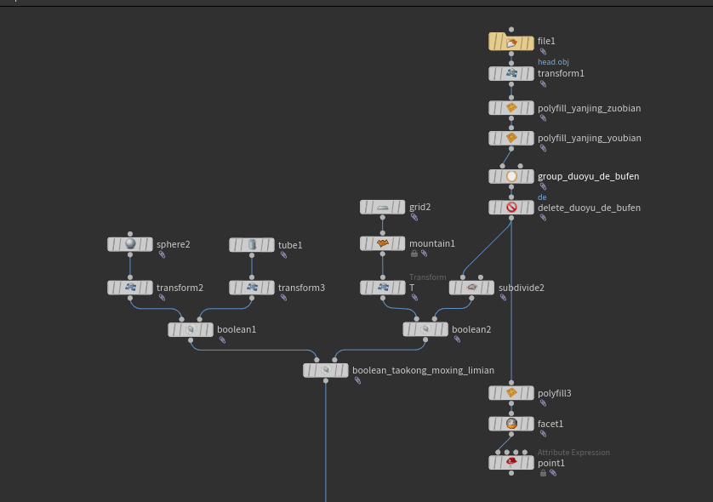Viewport: 713px width, 502px height.
Task: Click the boolean_taokong_moxing_limian node icon
Action: 326,370
